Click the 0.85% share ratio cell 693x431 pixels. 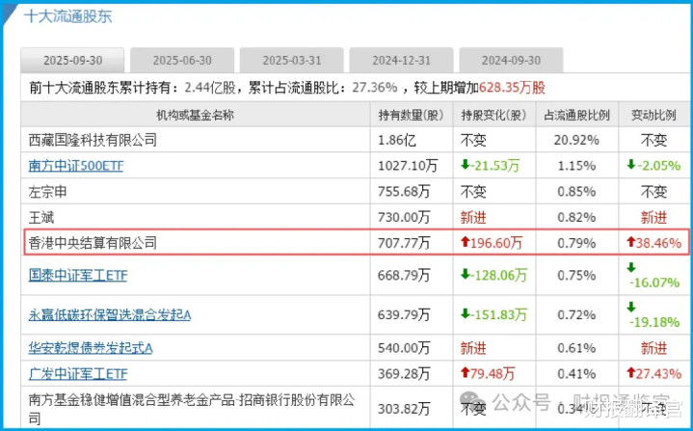(x=576, y=192)
